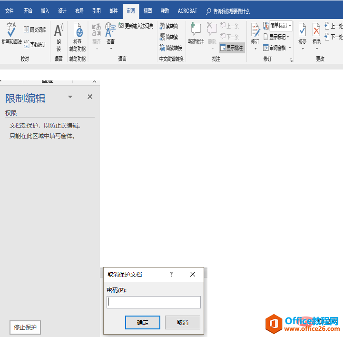Open the Language (语言) tool

pyautogui.click(x=110, y=33)
